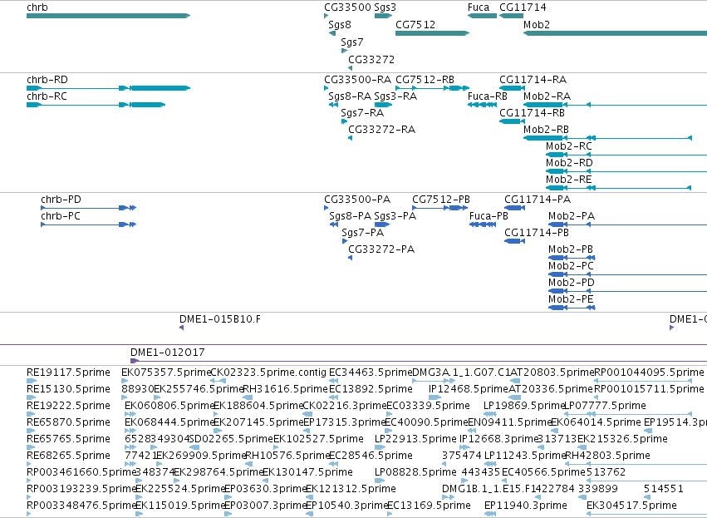The height and width of the screenshot is (518, 707).
Task: Select the EK304517.5prime EST
Action: (646, 514)
